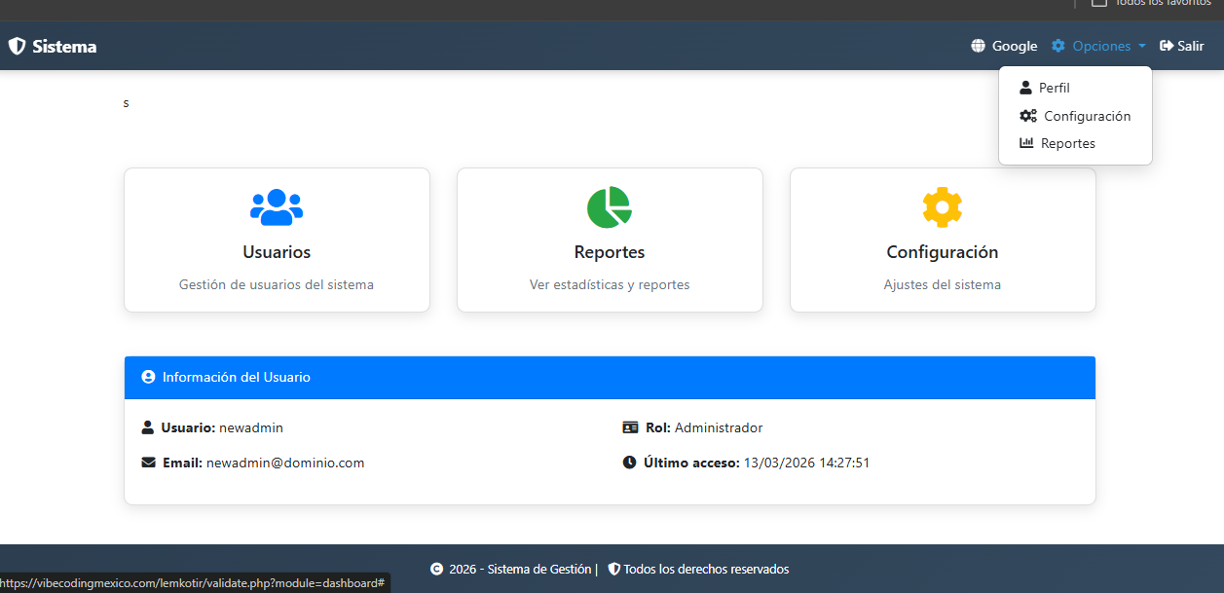Click the globe icon next to Google

tap(978, 46)
